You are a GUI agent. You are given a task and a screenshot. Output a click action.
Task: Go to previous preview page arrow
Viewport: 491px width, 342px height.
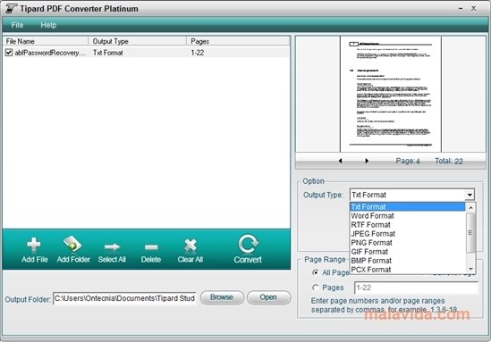[x=341, y=161]
